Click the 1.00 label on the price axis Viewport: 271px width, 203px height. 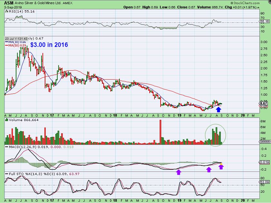(x=264, y=95)
